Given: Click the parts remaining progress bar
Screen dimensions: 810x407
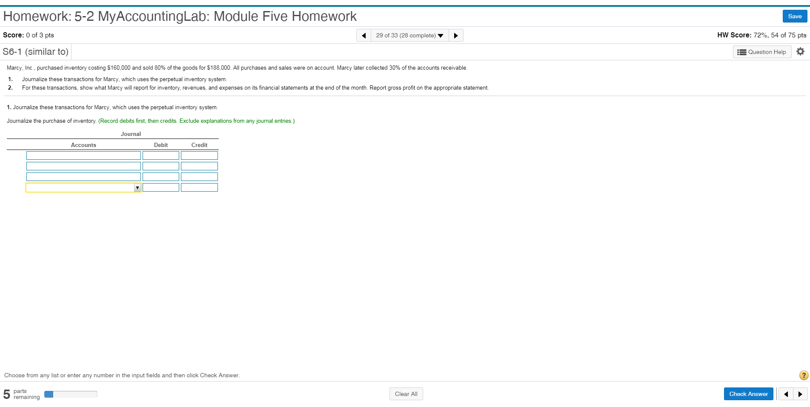Looking at the screenshot, I should (71, 394).
